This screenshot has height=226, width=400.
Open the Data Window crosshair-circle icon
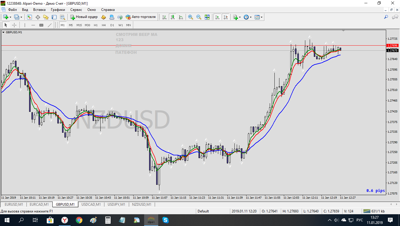point(38,17)
